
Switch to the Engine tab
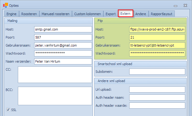[11, 14]
